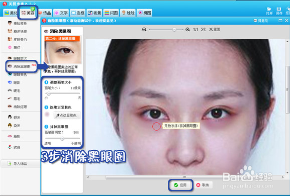Select the 瘦脸瘦身 face slimming tool

18,23
